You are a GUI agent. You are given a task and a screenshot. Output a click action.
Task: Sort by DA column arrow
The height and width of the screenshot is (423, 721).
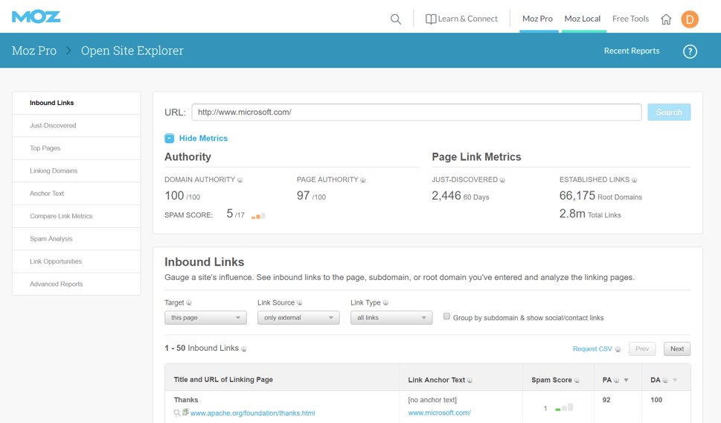675,381
